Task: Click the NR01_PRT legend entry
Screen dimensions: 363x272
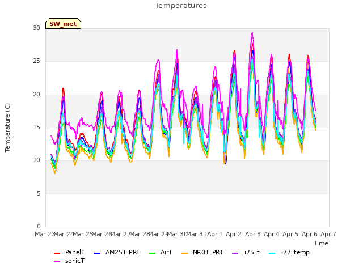Action: point(202,252)
